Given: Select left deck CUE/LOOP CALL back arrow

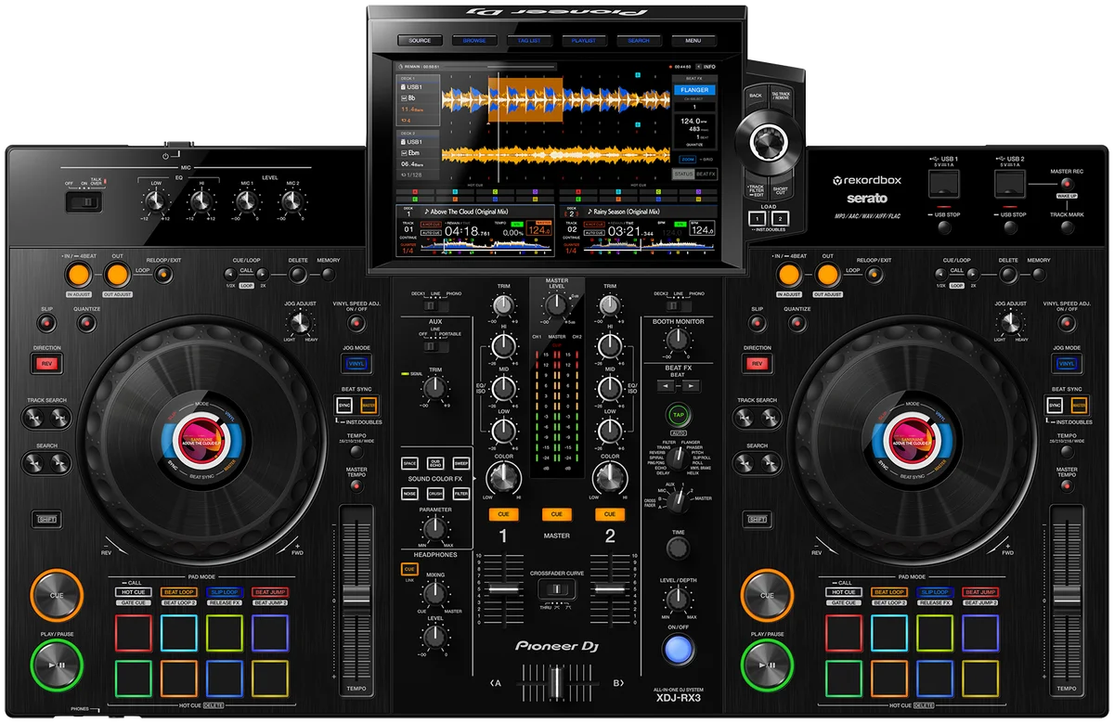Looking at the screenshot, I should point(232,274).
